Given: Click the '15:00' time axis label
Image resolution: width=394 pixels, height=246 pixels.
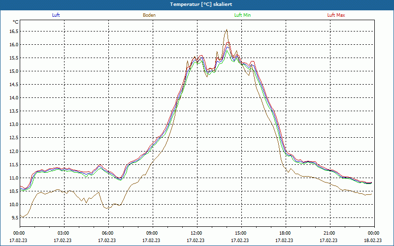Looking at the screenshot, I should [x=241, y=233].
